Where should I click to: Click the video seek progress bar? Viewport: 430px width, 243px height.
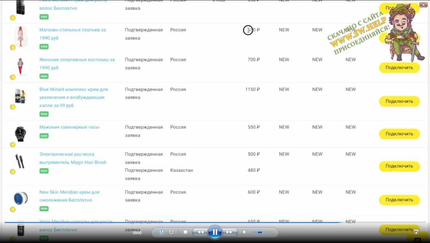click(x=215, y=222)
